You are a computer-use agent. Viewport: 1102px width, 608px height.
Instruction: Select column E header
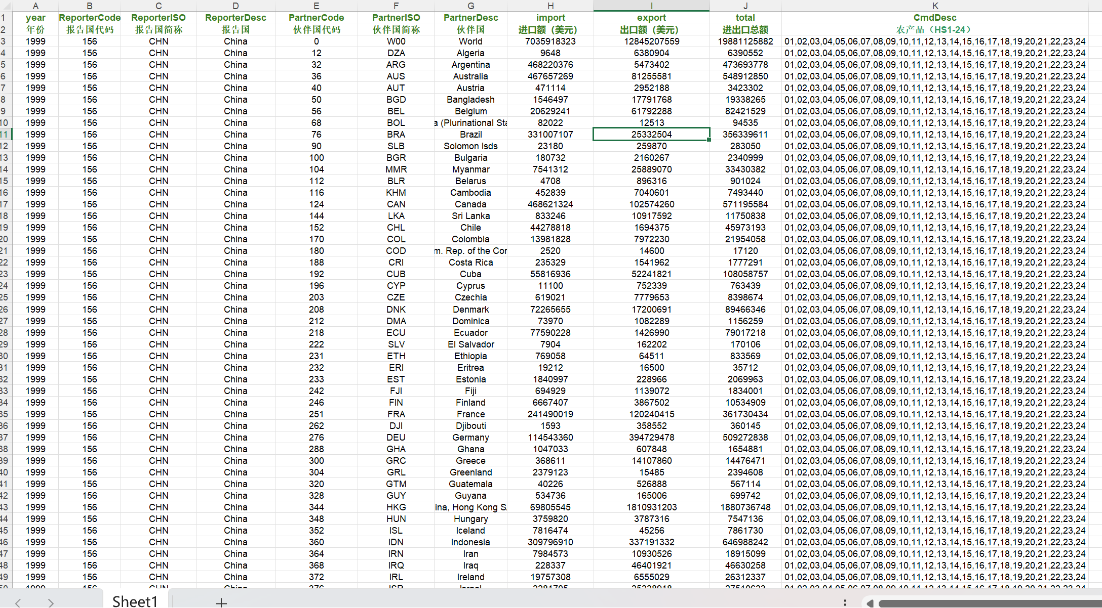tap(317, 6)
